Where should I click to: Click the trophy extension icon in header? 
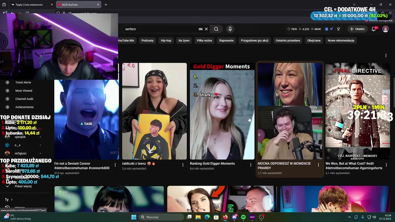[x=339, y=29]
